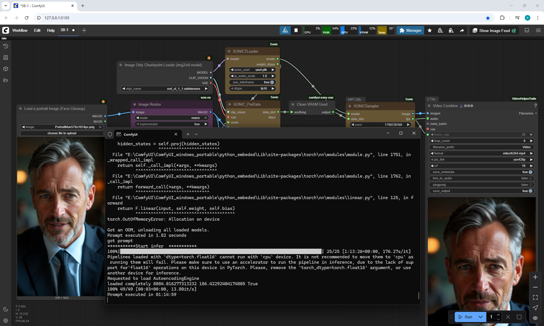Click the star icon next to Manager
This screenshot has height=326, width=544.
click(x=430, y=31)
